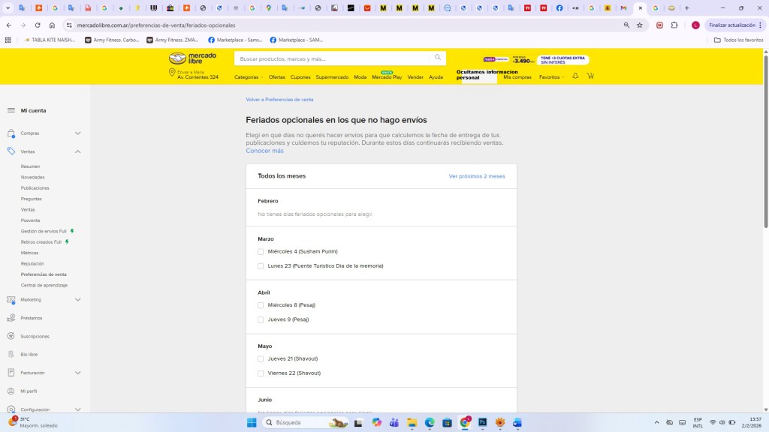The image size is (769, 432).
Task: Check the Lunes 23 Puente Turístico checkbox
Action: pos(261,266)
